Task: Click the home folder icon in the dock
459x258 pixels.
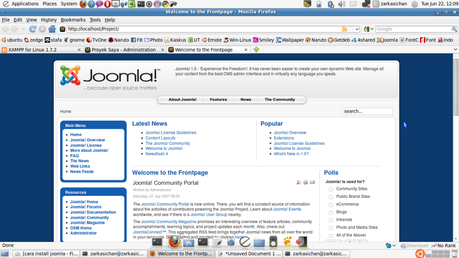Action: [x=188, y=242]
